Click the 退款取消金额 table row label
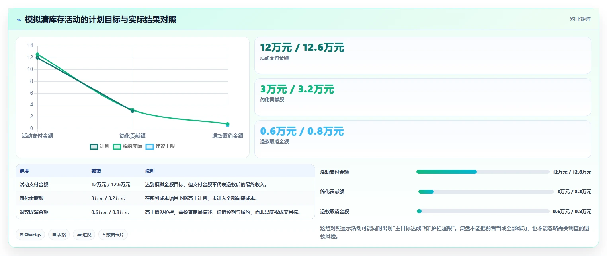Screen dimensions: 607x256 pyautogui.click(x=34, y=212)
